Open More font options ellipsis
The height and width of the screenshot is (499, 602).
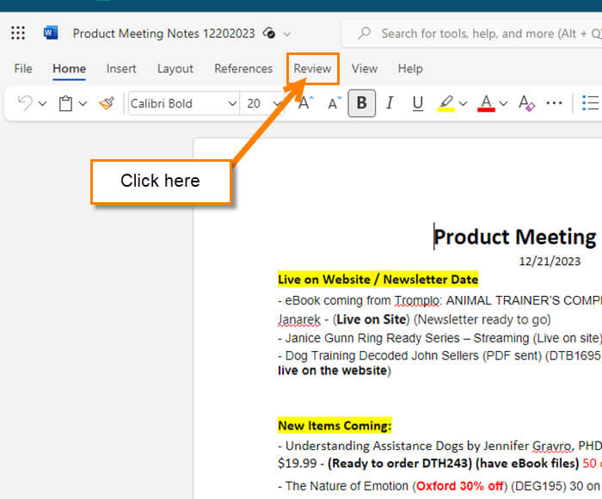(x=554, y=103)
